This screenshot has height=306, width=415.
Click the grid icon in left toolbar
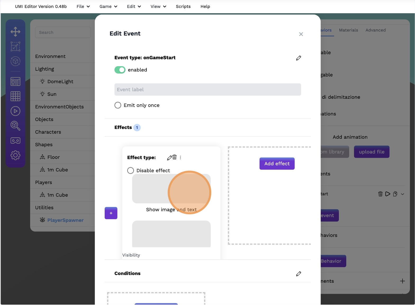(15, 96)
